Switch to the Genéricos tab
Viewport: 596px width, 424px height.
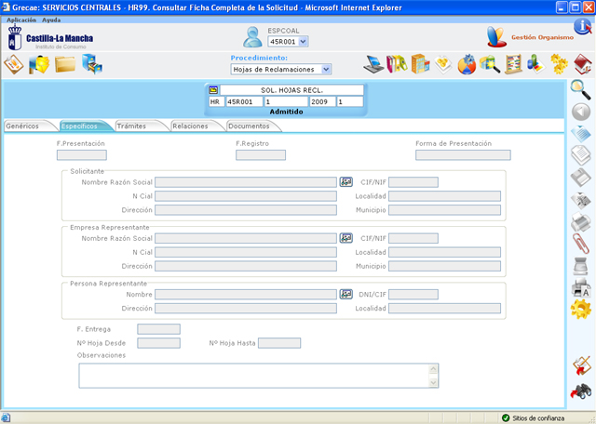coord(22,126)
